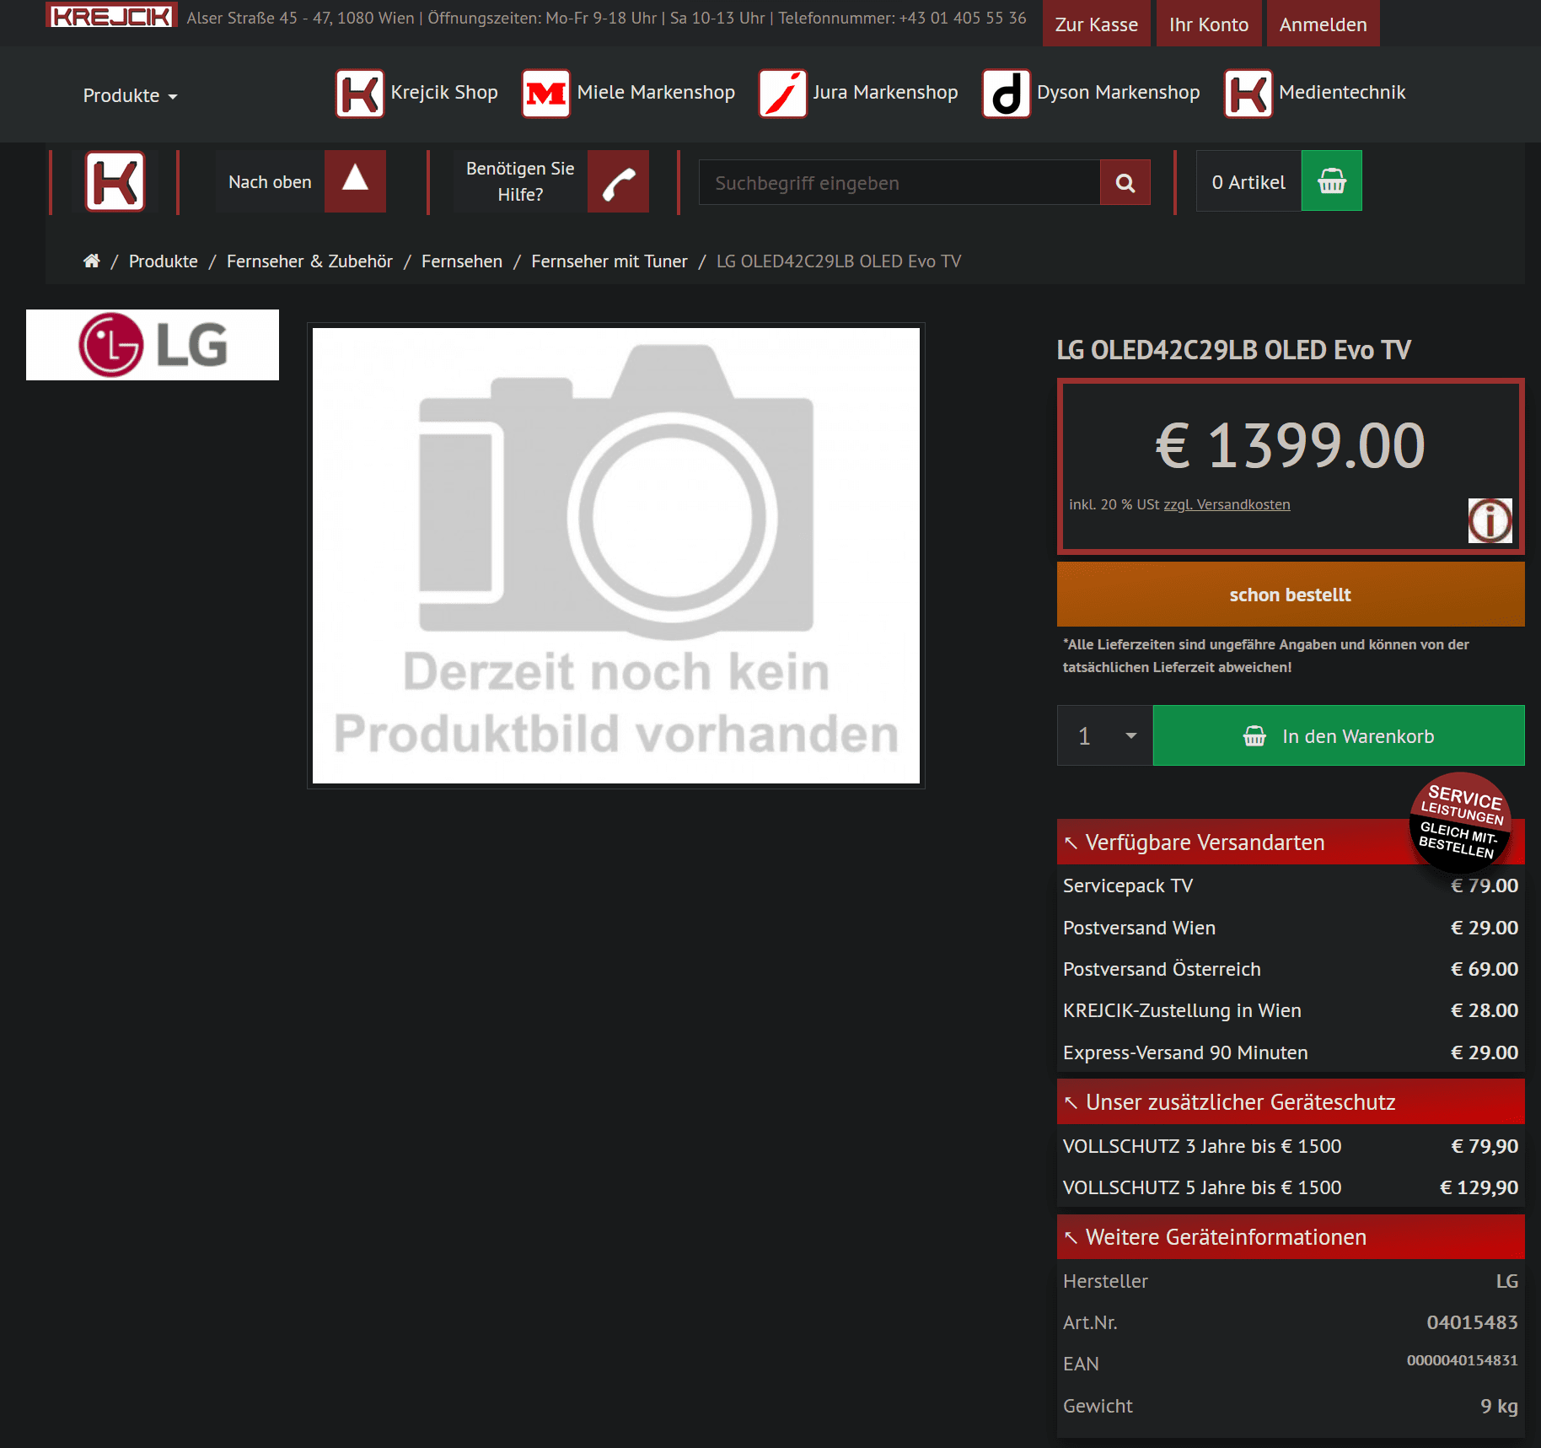Click the EAN value 0000040154831
Image resolution: width=1541 pixels, height=1448 pixels.
coord(1462,1360)
